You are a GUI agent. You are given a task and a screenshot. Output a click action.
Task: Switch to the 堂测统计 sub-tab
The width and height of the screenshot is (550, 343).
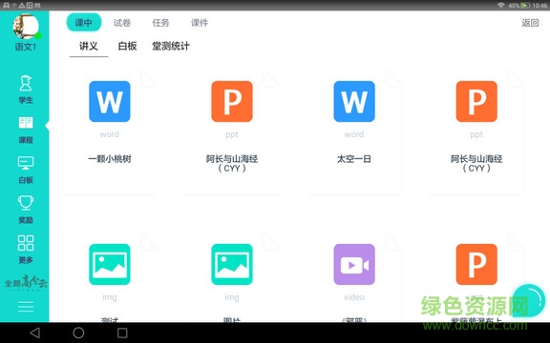pos(171,46)
